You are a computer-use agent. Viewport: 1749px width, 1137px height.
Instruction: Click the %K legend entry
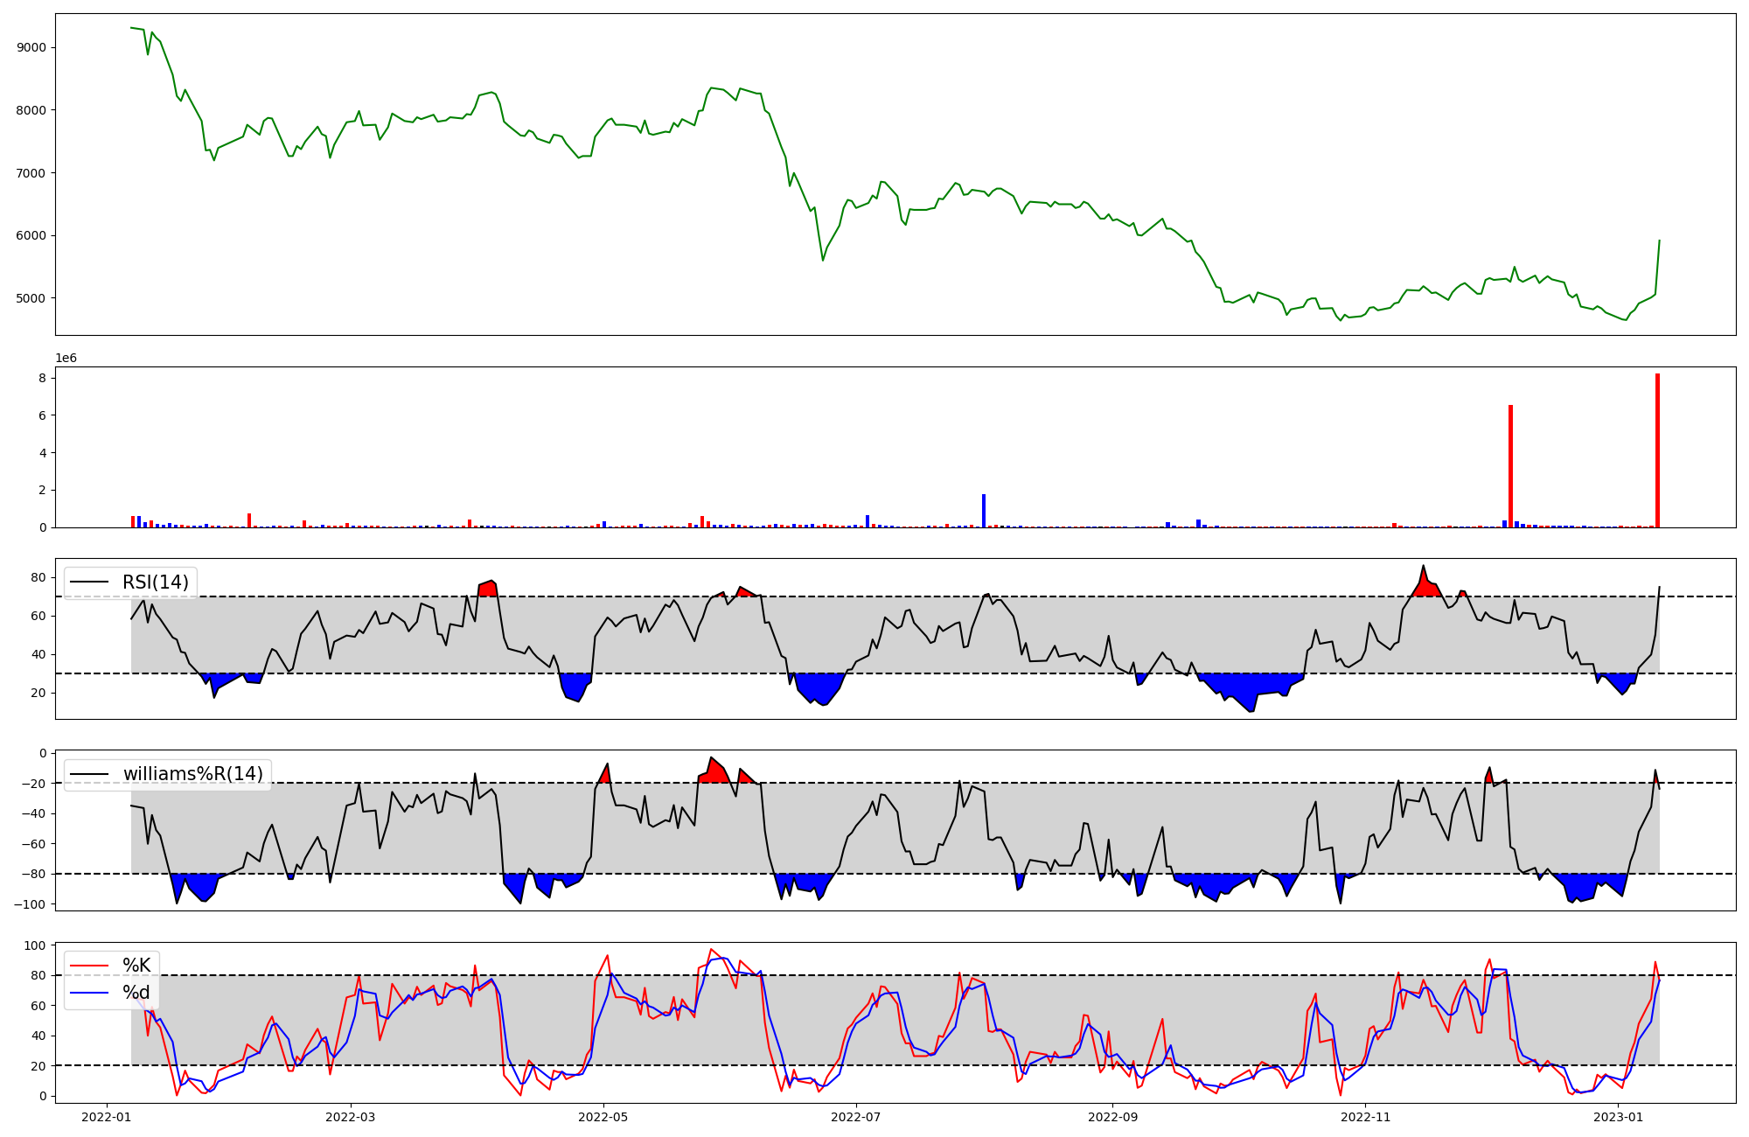click(x=136, y=966)
